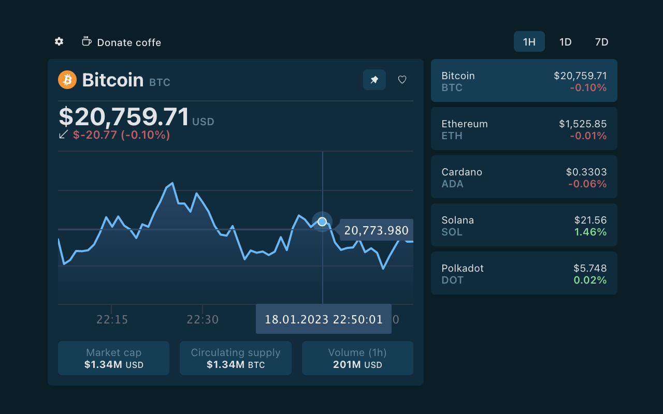Select Cardano in the sidebar list
Screen dimensions: 663x414
(524, 176)
